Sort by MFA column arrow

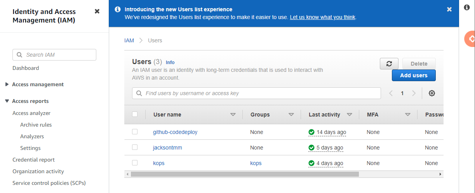click(408, 115)
